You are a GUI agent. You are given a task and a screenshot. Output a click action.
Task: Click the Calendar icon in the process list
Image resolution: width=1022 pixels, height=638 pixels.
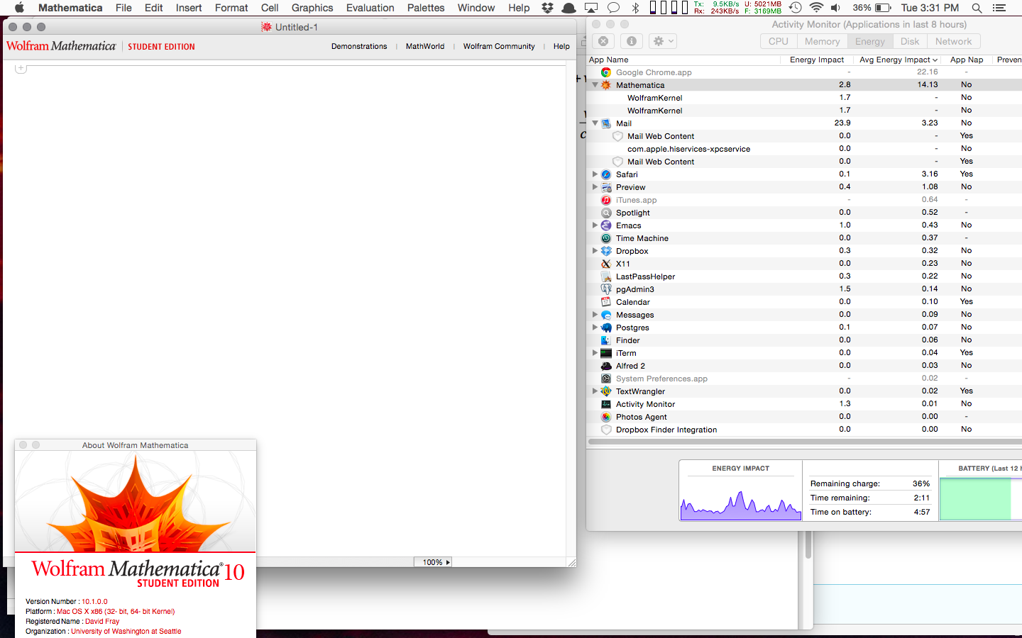pos(606,302)
